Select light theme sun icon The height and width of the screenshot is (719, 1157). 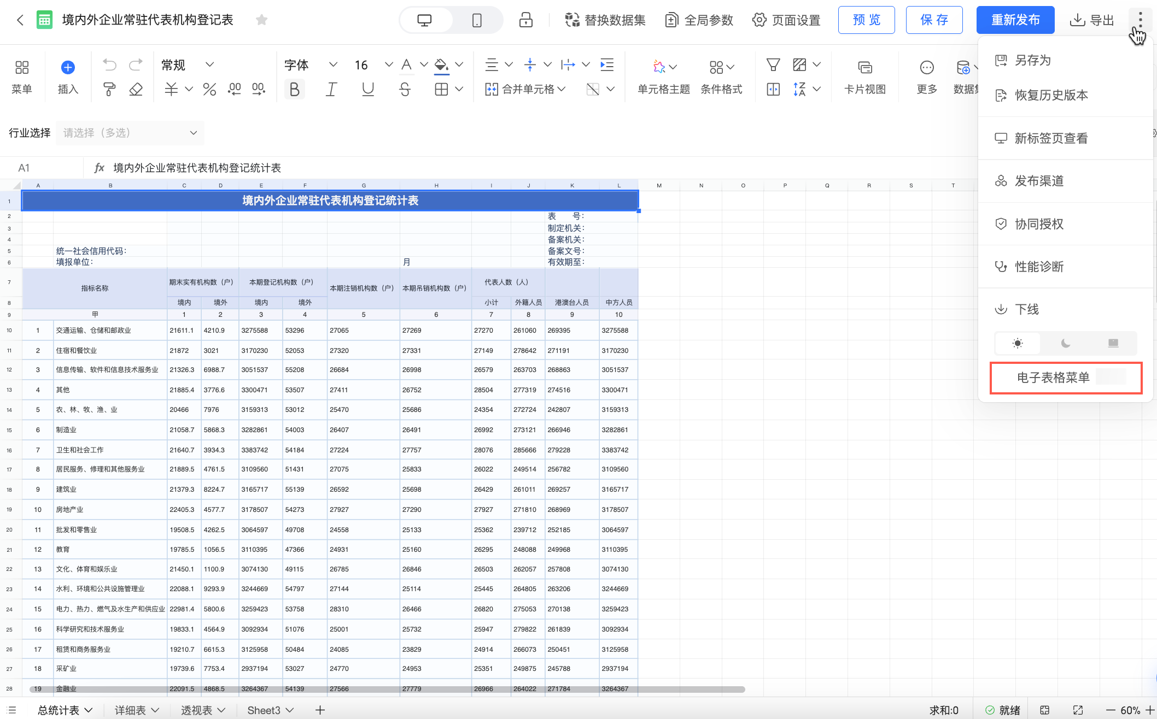tap(1018, 343)
